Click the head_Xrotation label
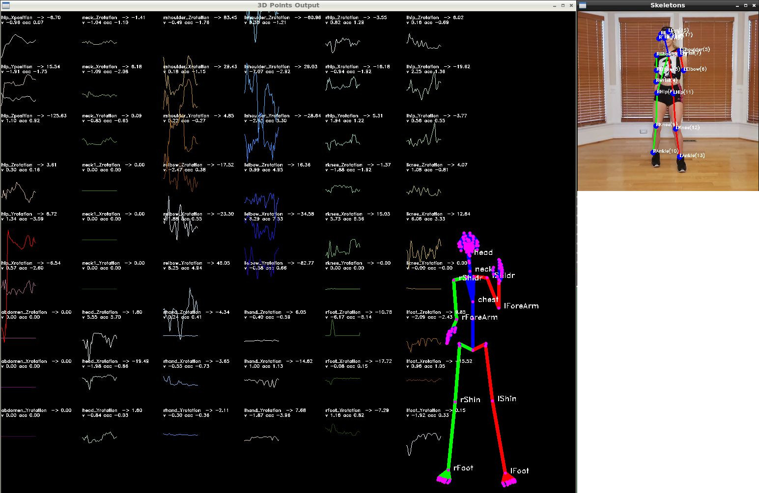The image size is (759, 493). coord(100,361)
